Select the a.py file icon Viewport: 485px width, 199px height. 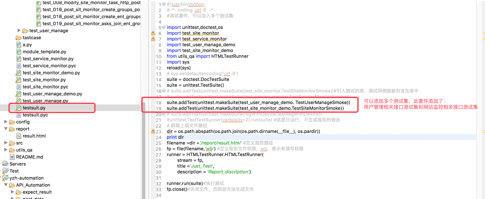tap(19, 45)
